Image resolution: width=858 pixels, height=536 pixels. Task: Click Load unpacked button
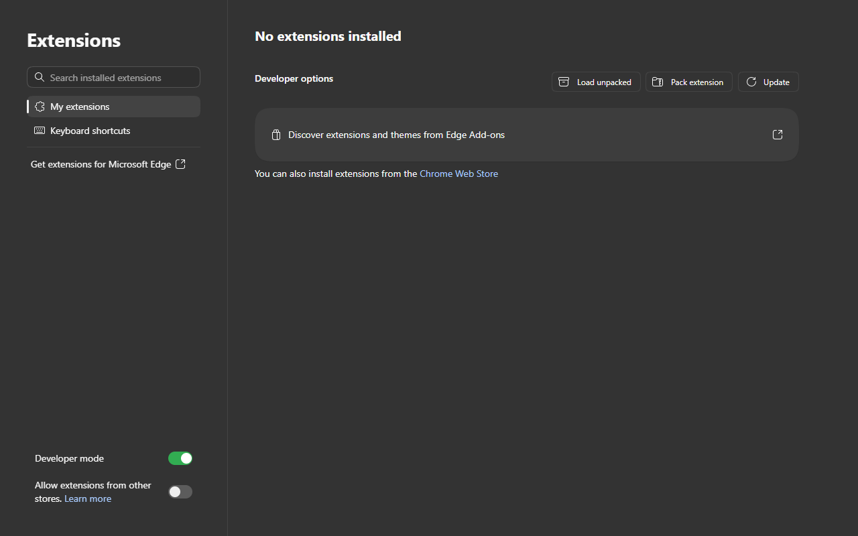(x=596, y=82)
